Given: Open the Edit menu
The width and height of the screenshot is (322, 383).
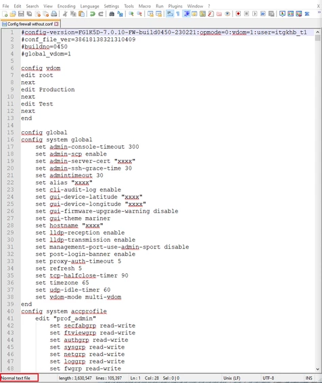Looking at the screenshot, I should pyautogui.click(x=18, y=6).
